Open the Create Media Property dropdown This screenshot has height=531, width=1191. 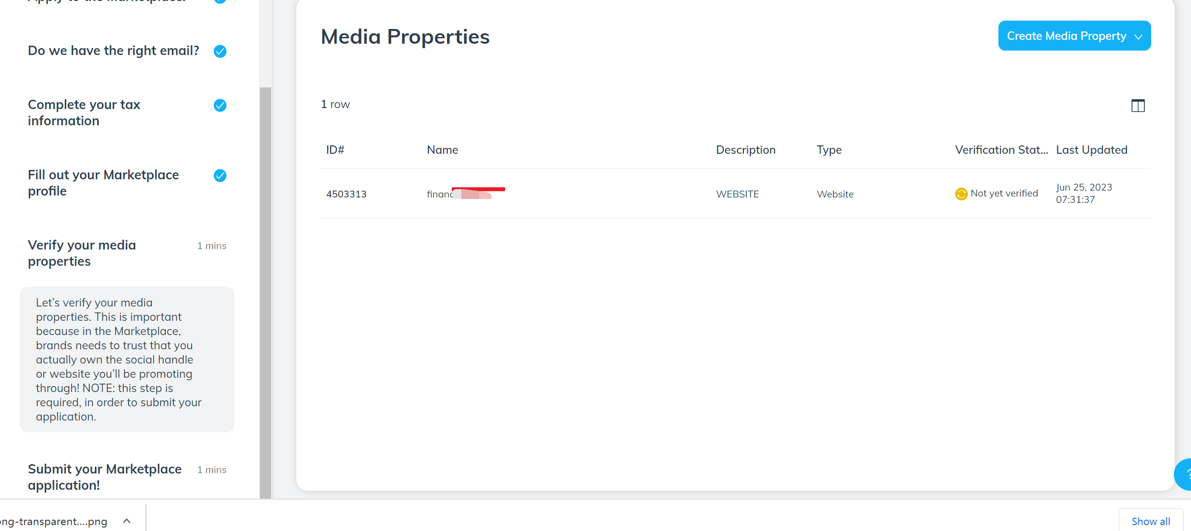coord(1074,36)
